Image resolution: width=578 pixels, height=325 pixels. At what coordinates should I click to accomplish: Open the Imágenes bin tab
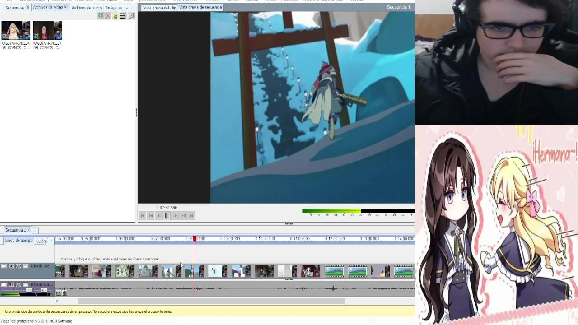click(114, 8)
